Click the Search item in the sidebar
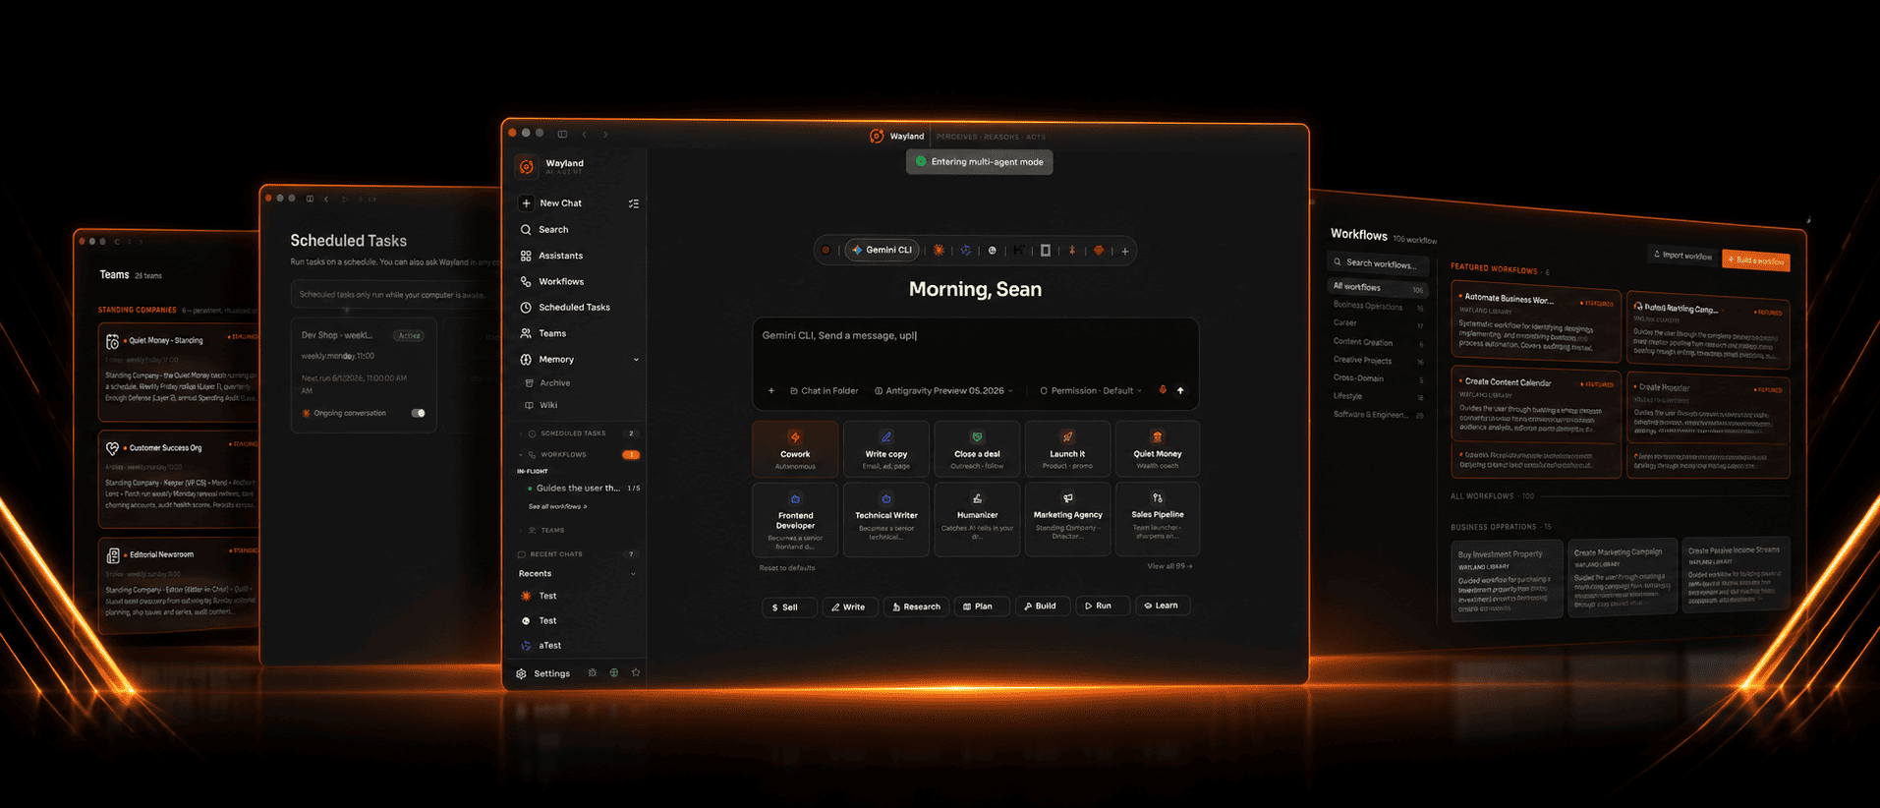1880x808 pixels. click(x=553, y=230)
